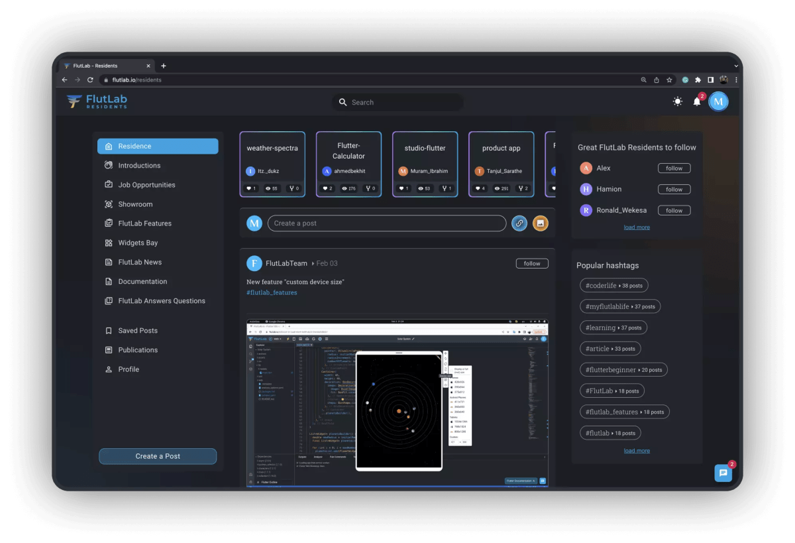
Task: Open your profile avatar menu top-right
Action: pyautogui.click(x=718, y=101)
